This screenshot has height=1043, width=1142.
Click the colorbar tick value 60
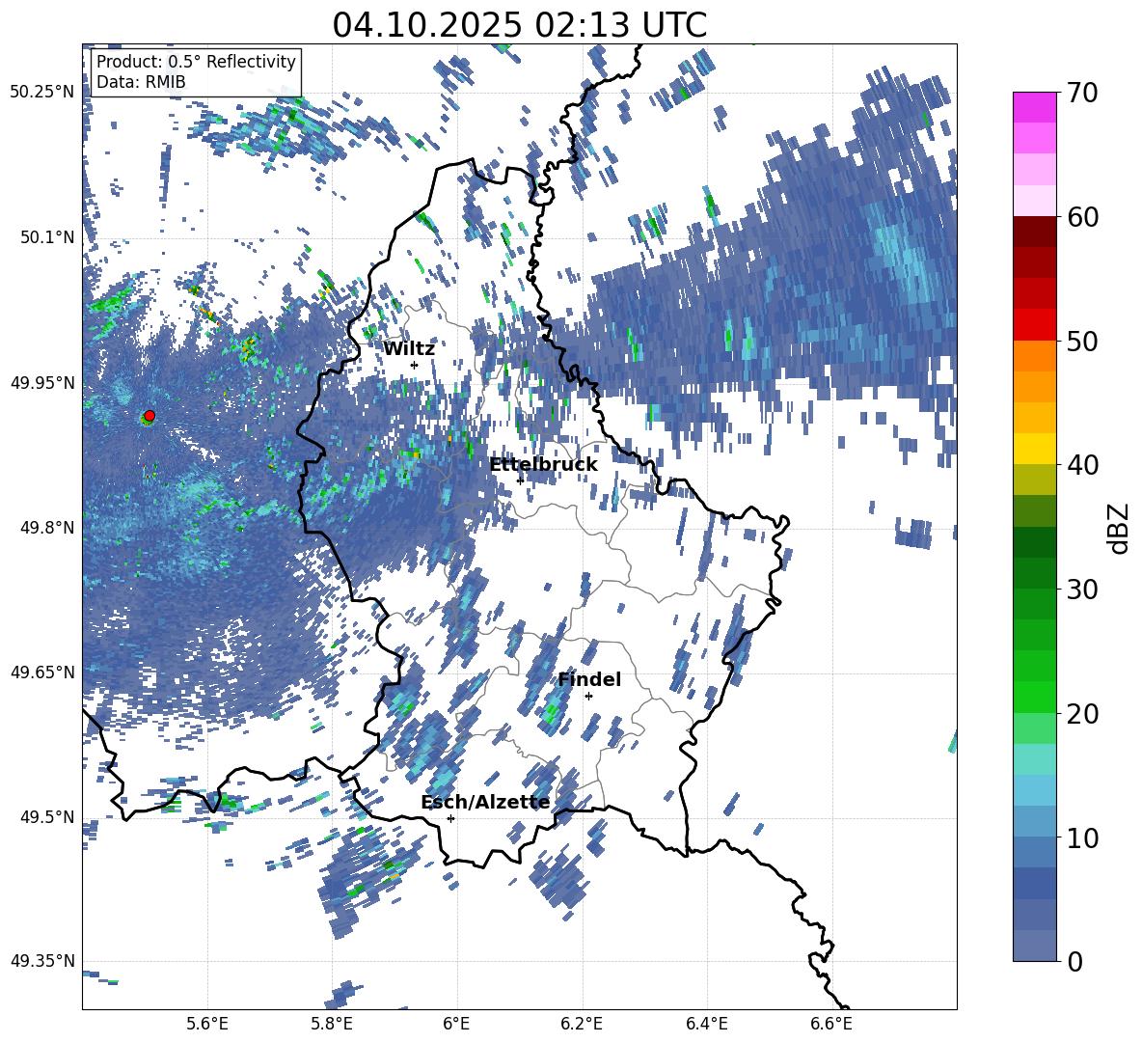1082,217
